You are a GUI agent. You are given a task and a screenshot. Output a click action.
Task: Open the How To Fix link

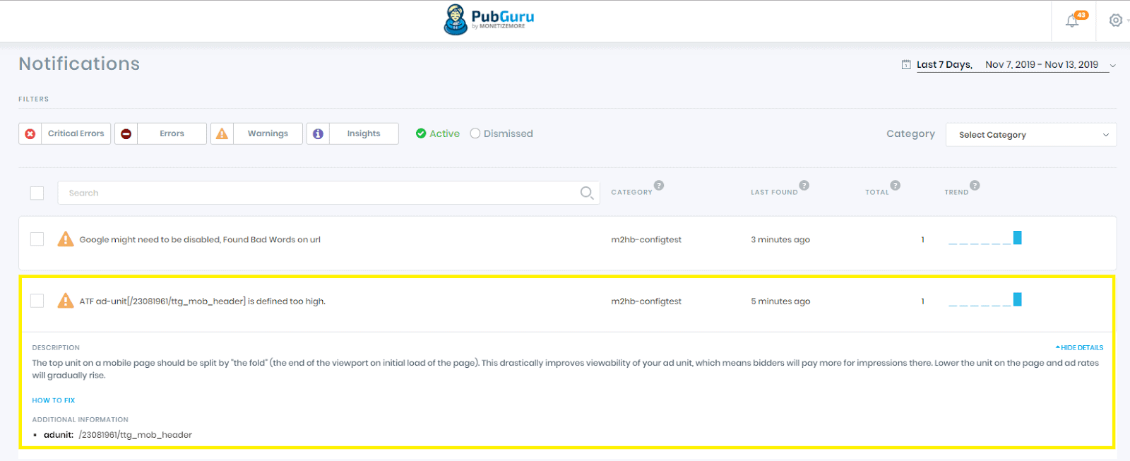(x=53, y=400)
